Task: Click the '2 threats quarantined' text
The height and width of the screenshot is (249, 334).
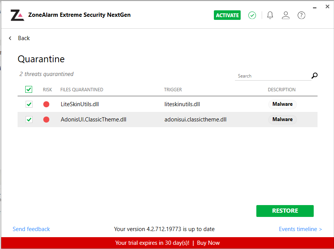Action: tap(46, 74)
